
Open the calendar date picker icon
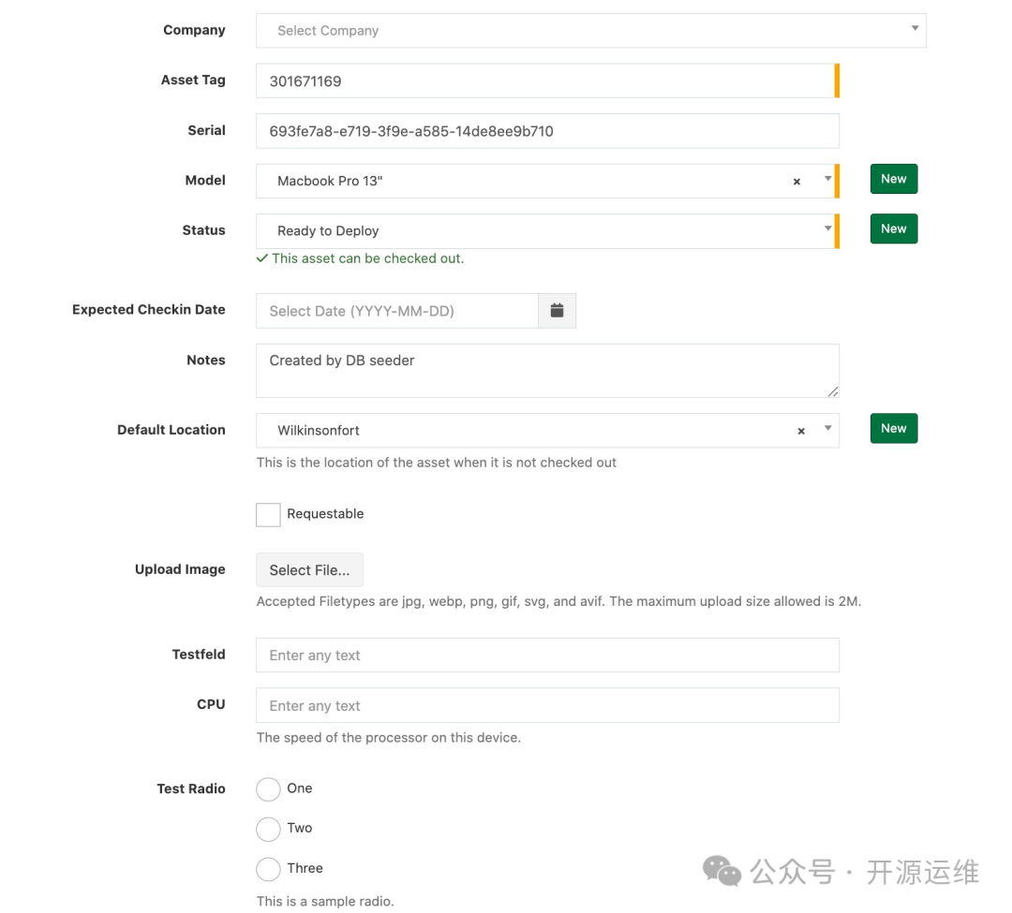(x=557, y=311)
